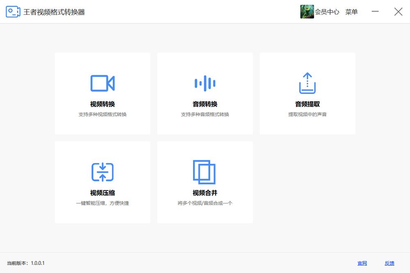Click the user avatar picture
This screenshot has height=273, width=410.
(x=307, y=12)
